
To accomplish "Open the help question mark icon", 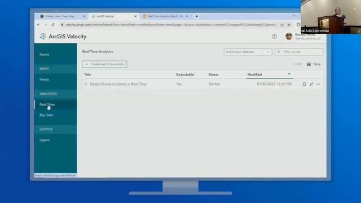I will 274,36.
